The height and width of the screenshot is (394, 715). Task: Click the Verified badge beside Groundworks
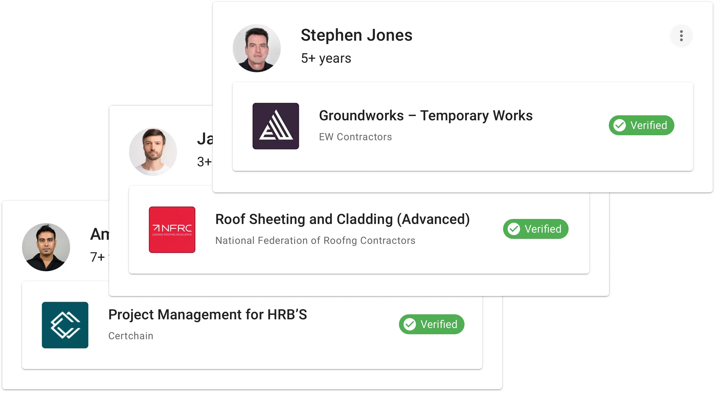641,125
